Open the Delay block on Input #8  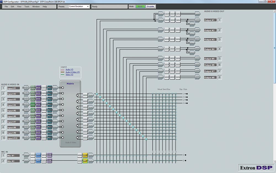[50, 127]
